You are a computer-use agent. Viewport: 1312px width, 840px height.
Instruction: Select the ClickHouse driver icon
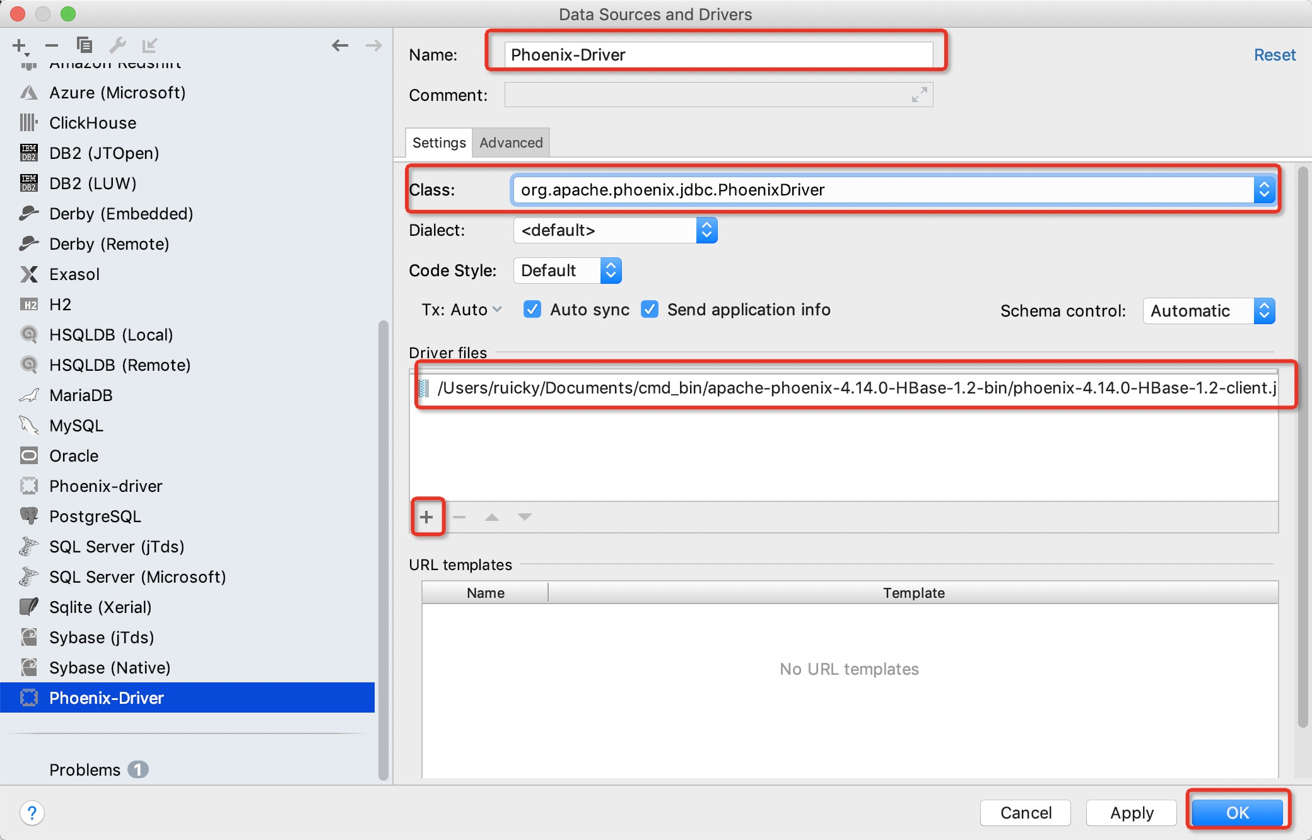[29, 123]
